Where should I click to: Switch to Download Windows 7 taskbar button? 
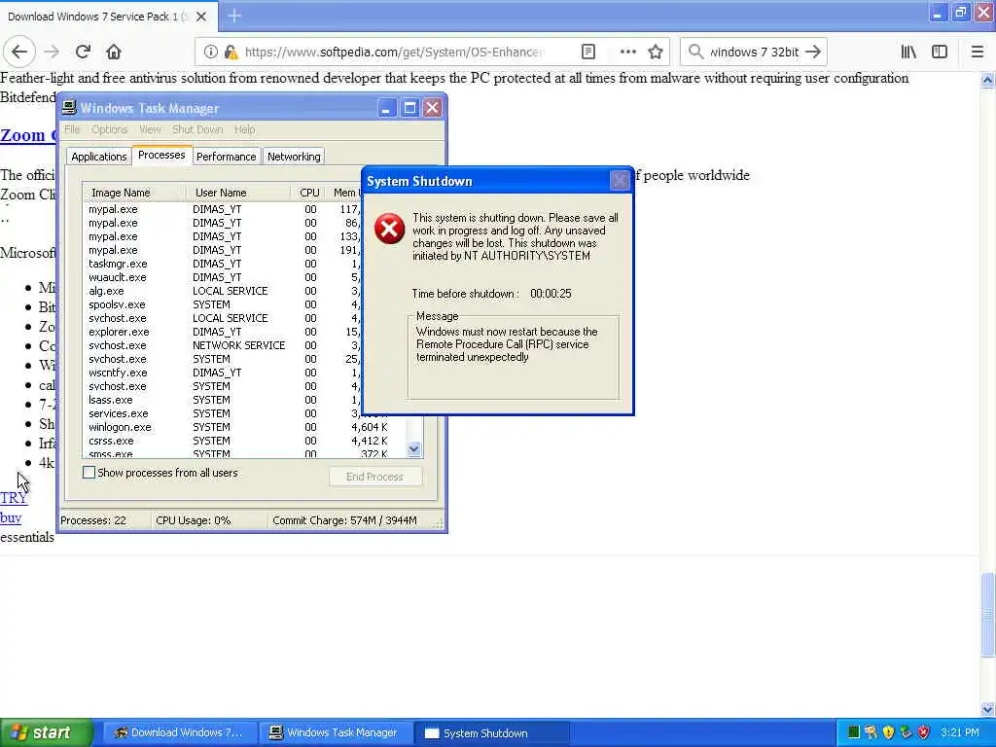(x=180, y=733)
